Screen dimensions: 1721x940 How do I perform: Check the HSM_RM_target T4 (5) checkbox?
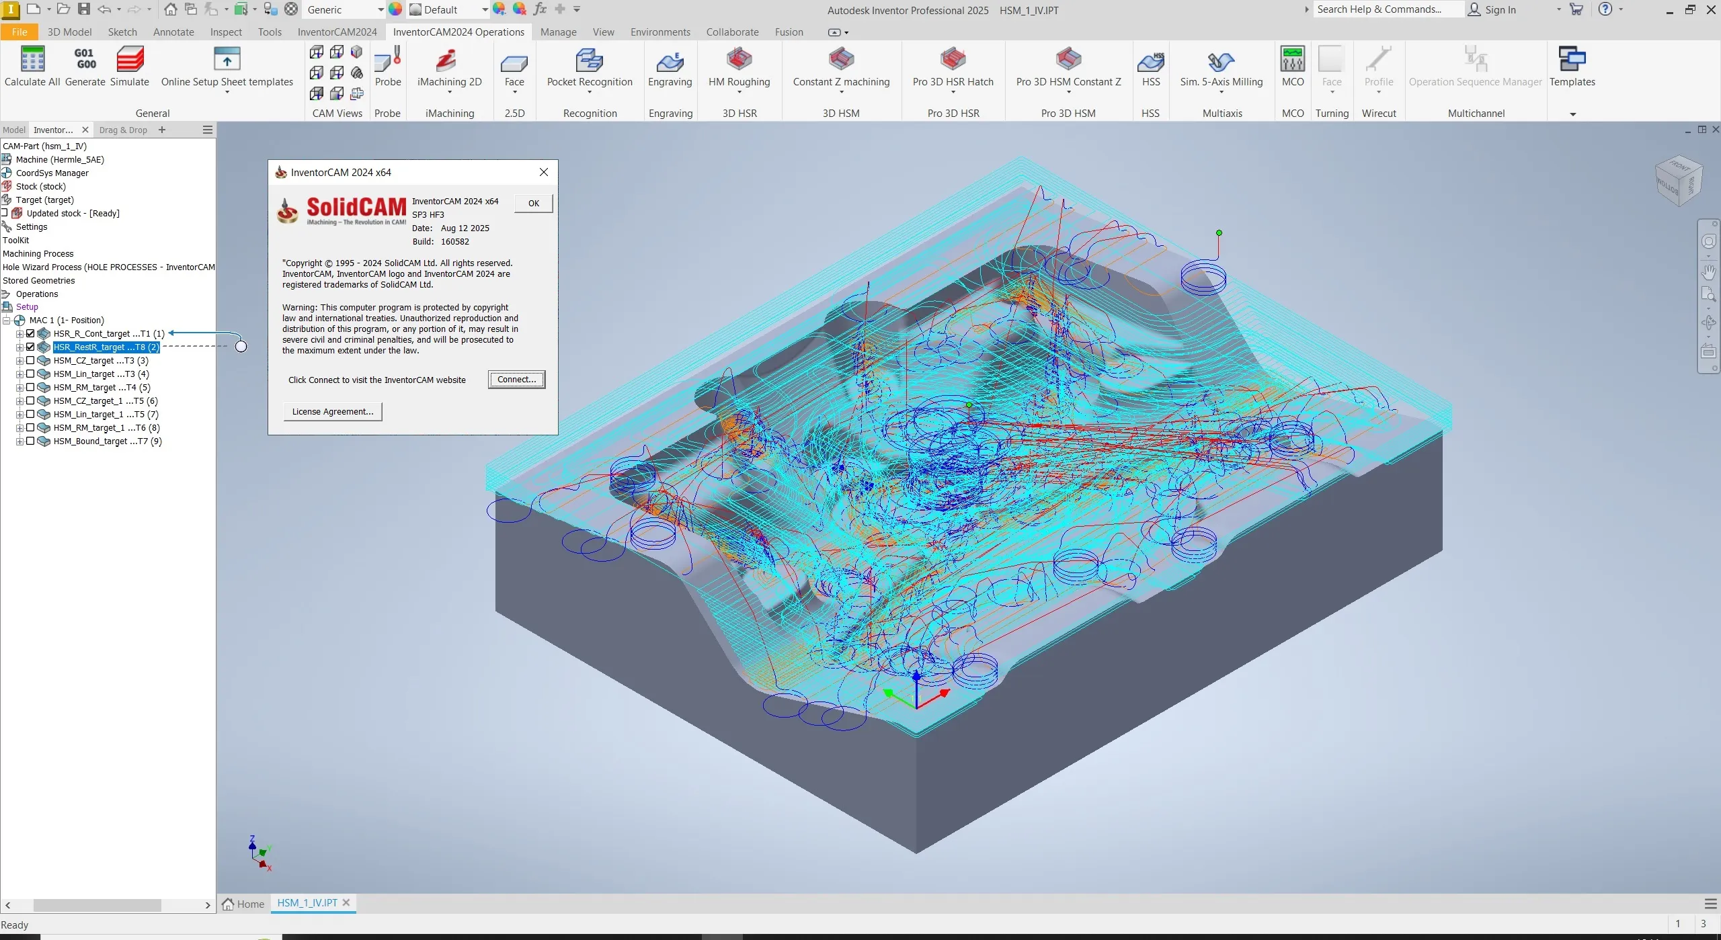tap(30, 387)
